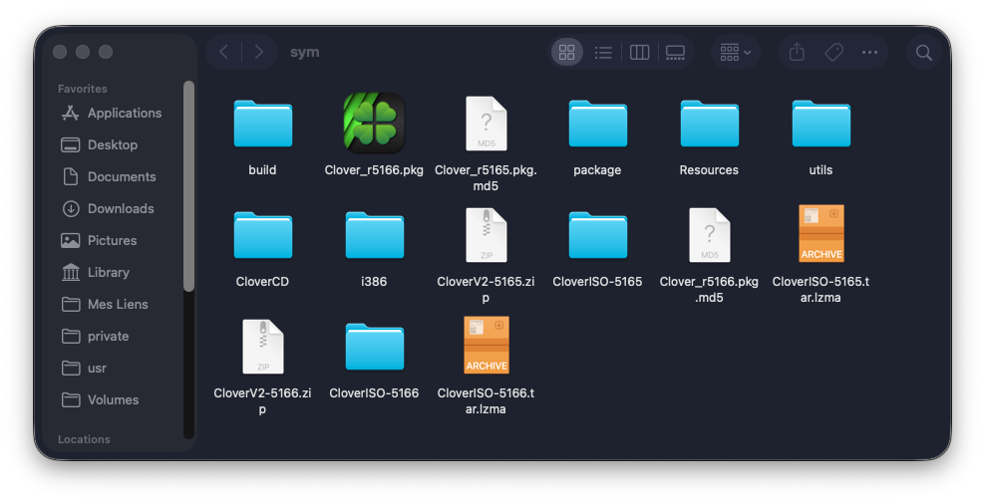The height and width of the screenshot is (502, 985).
Task: Select the CloverV2-5166.zip file icon
Action: (262, 347)
